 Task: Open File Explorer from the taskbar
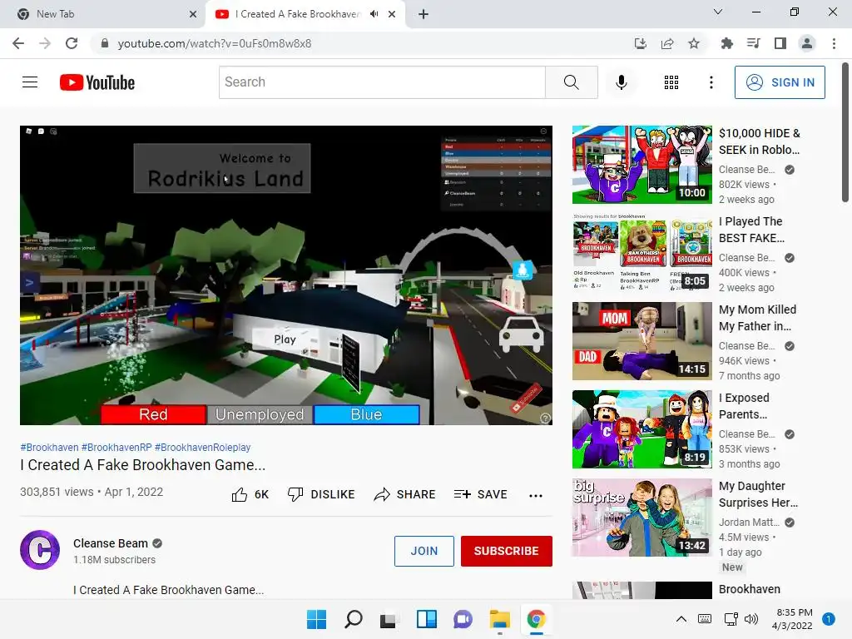click(x=499, y=619)
